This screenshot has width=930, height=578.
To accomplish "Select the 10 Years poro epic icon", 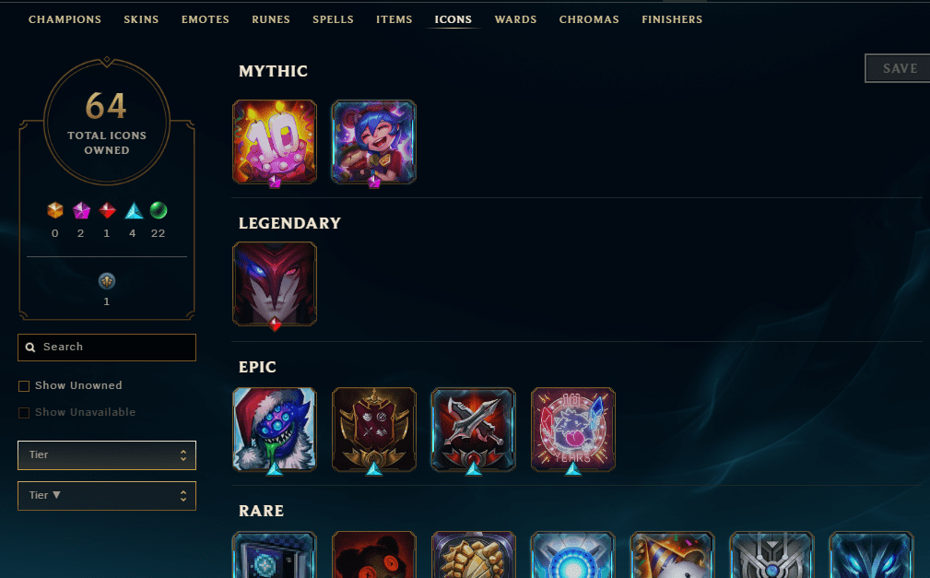I will (573, 430).
